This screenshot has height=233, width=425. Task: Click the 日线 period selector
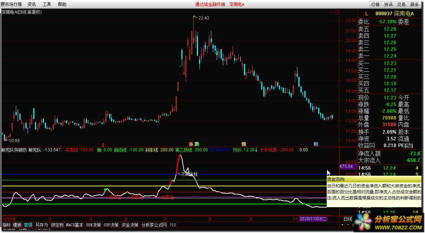click(348, 219)
